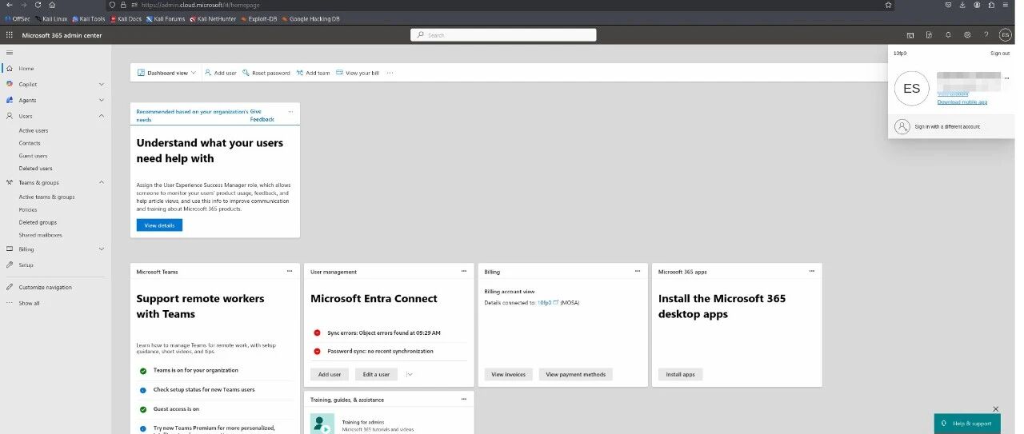Image resolution: width=1024 pixels, height=434 pixels.
Task: Close the Help & support prompt
Action: (x=995, y=408)
